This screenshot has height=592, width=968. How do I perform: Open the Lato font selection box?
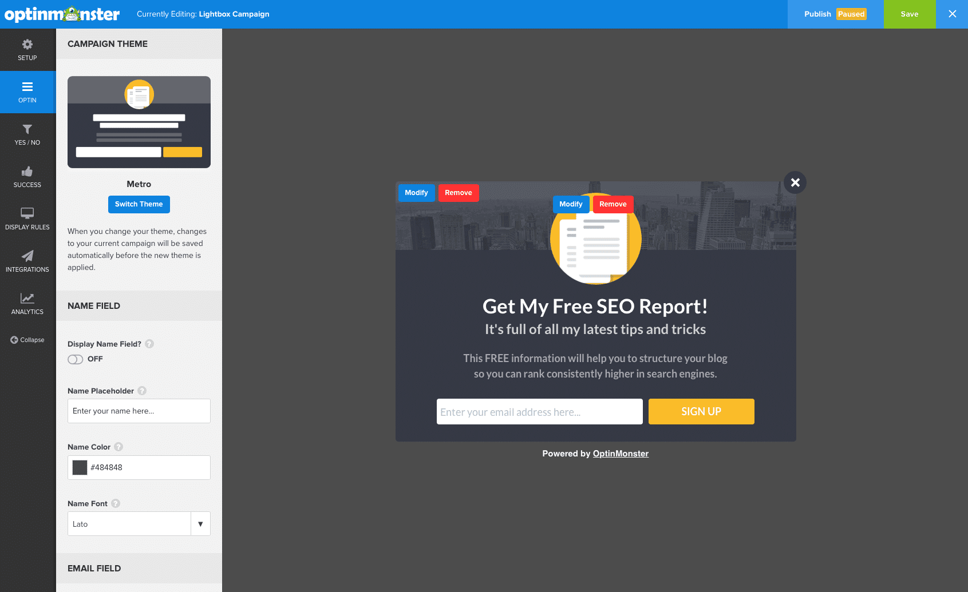pyautogui.click(x=129, y=524)
